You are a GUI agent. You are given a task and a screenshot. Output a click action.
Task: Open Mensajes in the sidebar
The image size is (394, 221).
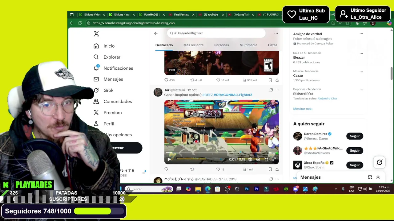(x=108, y=79)
